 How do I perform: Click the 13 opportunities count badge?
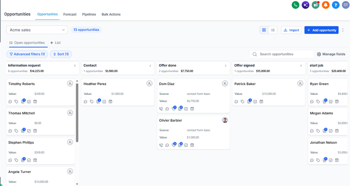pos(86,30)
